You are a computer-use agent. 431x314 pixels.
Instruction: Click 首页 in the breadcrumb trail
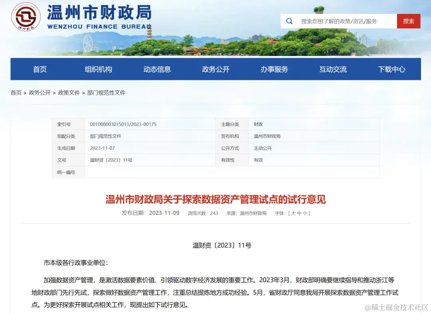16,92
